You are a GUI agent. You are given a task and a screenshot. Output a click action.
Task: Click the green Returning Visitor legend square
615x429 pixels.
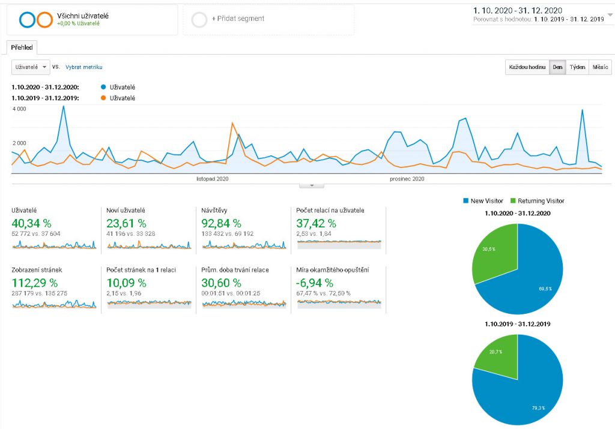point(513,201)
